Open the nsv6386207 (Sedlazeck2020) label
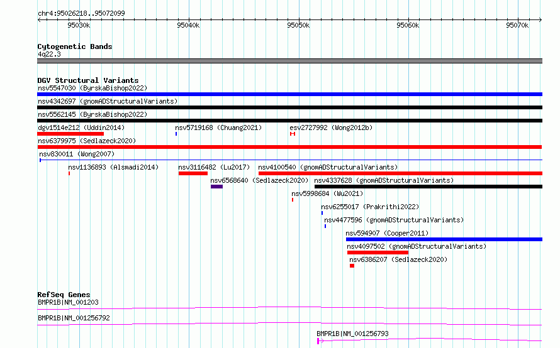560x348 pixels. click(x=398, y=259)
